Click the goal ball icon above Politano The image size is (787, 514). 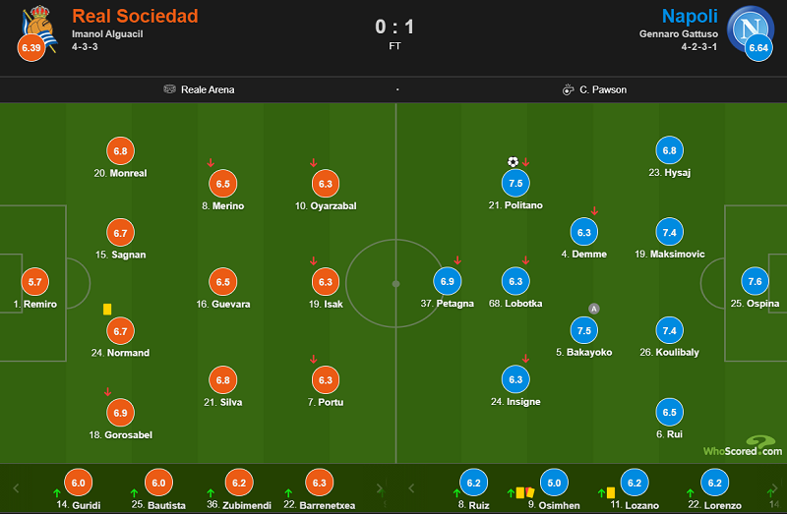coord(513,161)
